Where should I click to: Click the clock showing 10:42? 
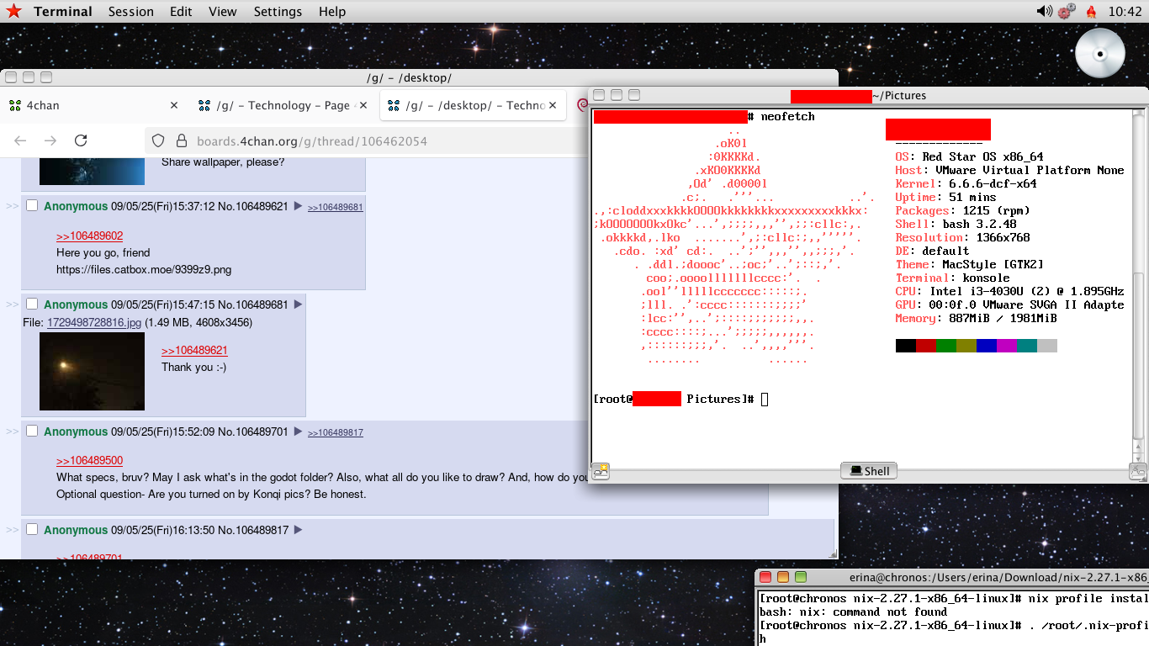1125,12
